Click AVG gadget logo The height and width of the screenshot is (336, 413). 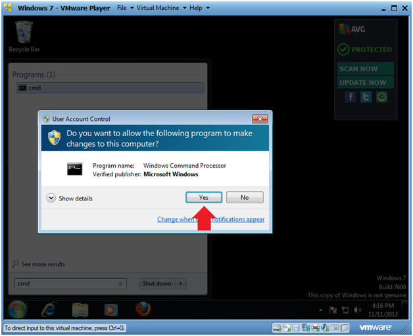point(352,29)
